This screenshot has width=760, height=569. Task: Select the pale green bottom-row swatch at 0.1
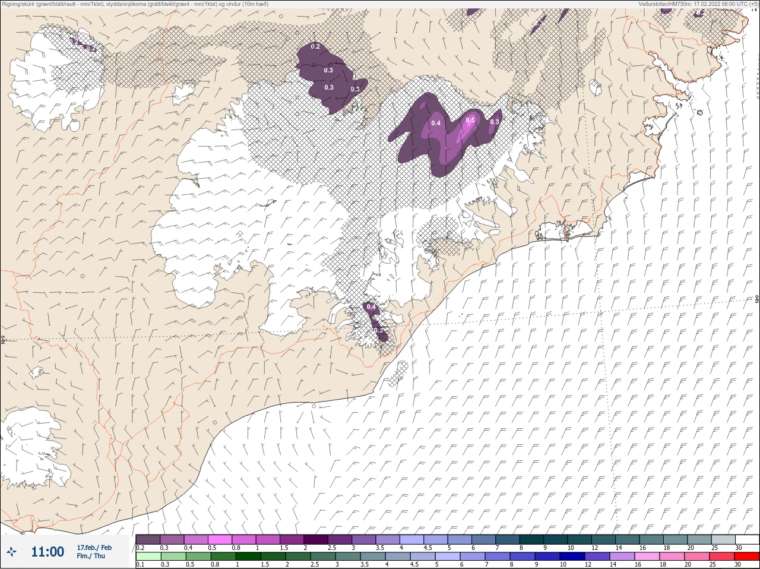148,557
